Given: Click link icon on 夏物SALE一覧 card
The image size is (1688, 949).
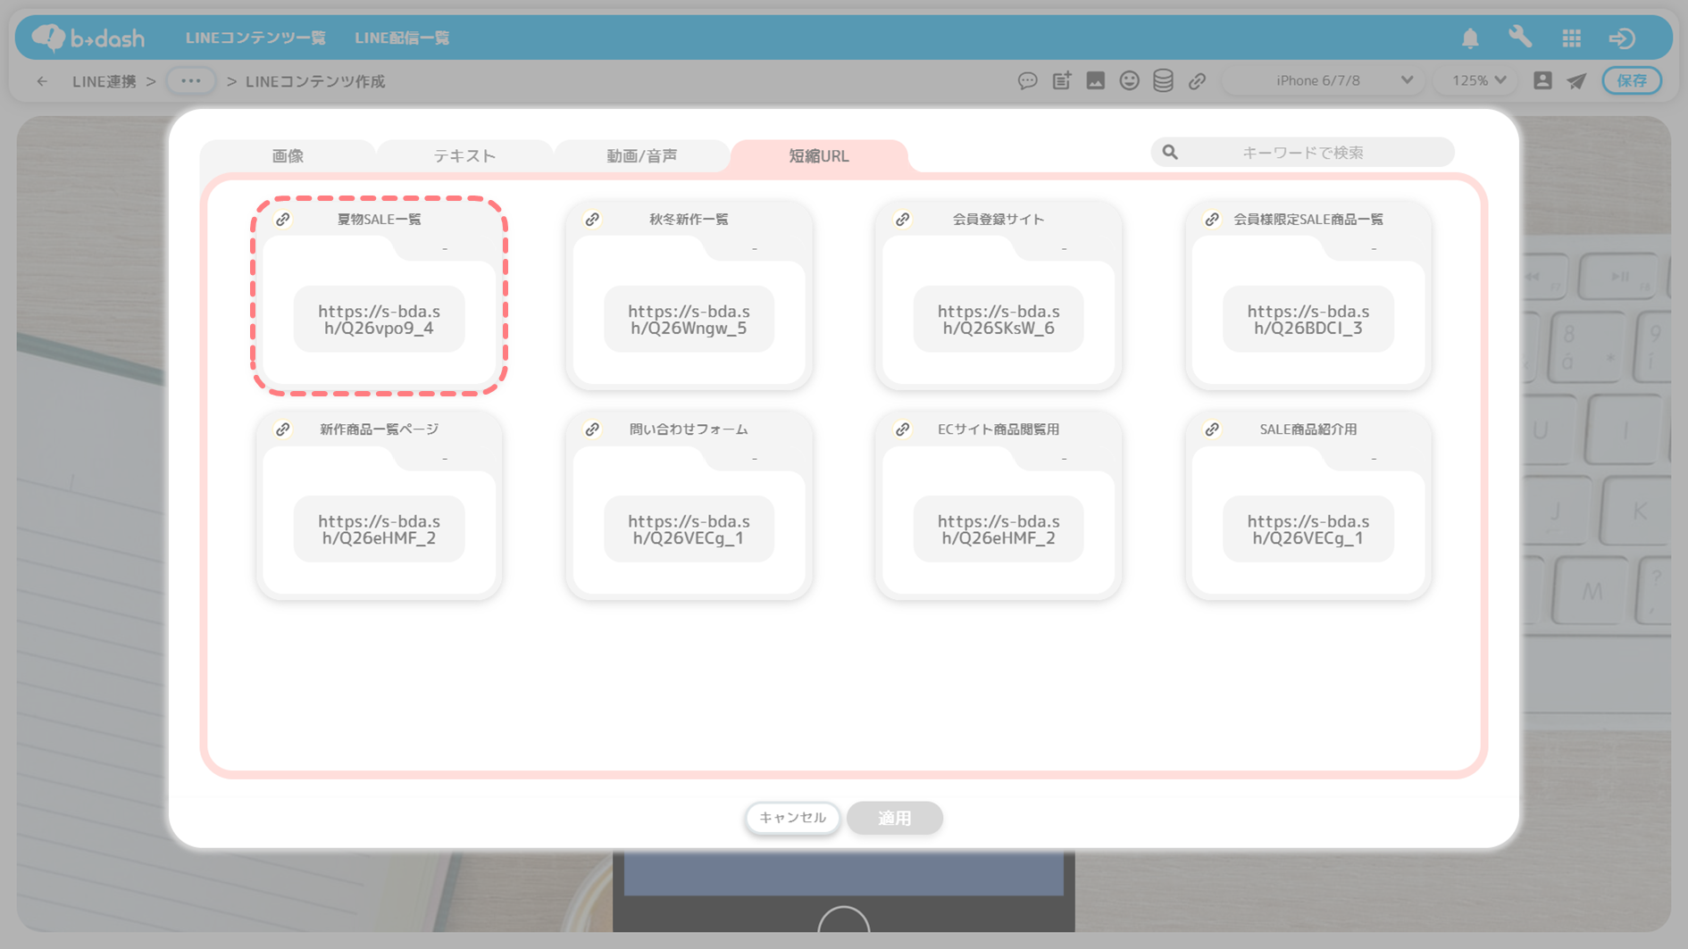Looking at the screenshot, I should tap(283, 219).
